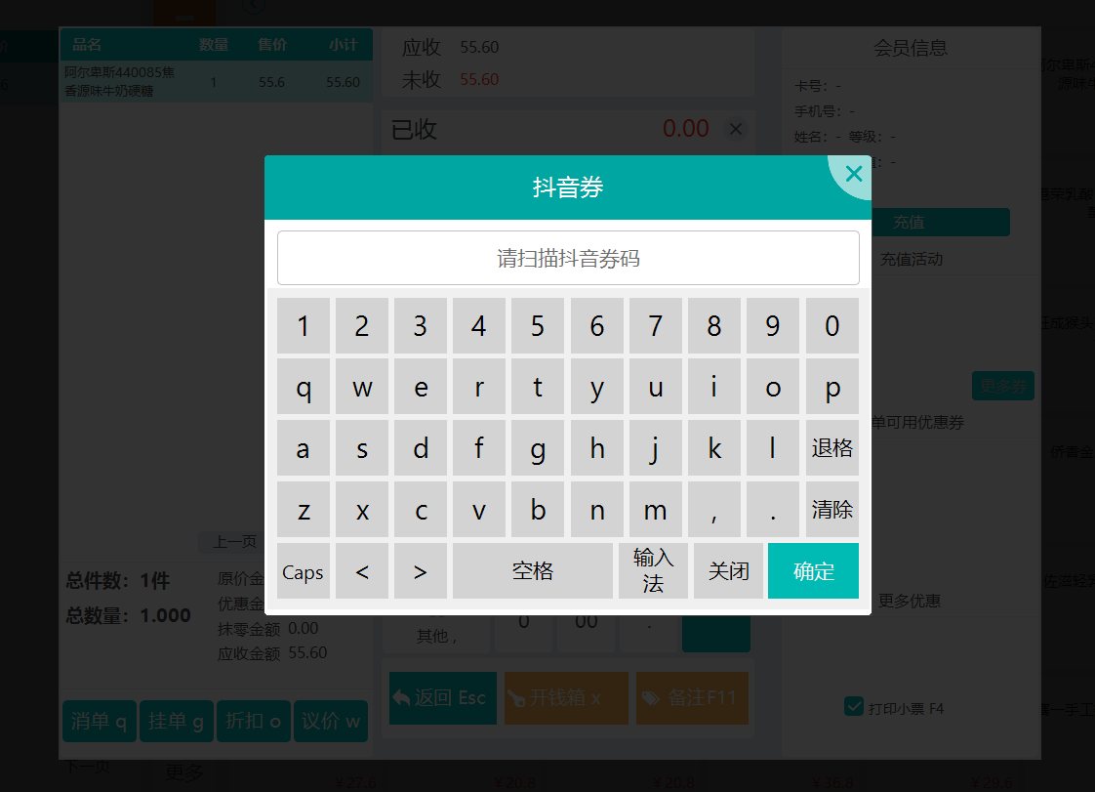Hit the 清除 clear key
This screenshot has height=792, width=1095.
pyautogui.click(x=832, y=510)
